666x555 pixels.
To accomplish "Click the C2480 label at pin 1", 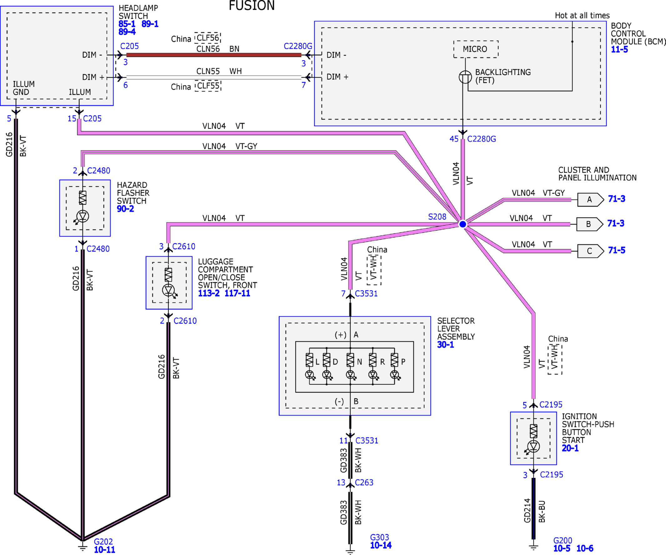I will (x=98, y=249).
